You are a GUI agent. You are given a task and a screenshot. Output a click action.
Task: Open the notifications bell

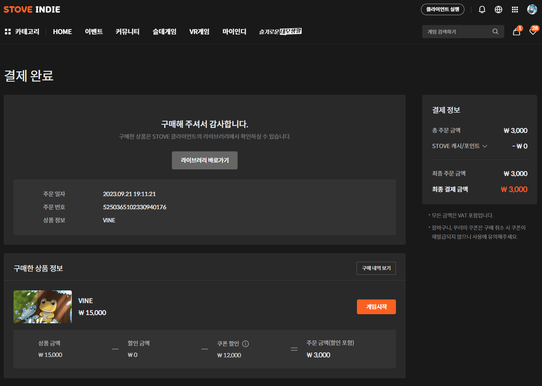click(482, 9)
